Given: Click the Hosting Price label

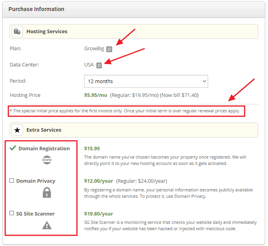Looking at the screenshot, I should click(x=25, y=95).
